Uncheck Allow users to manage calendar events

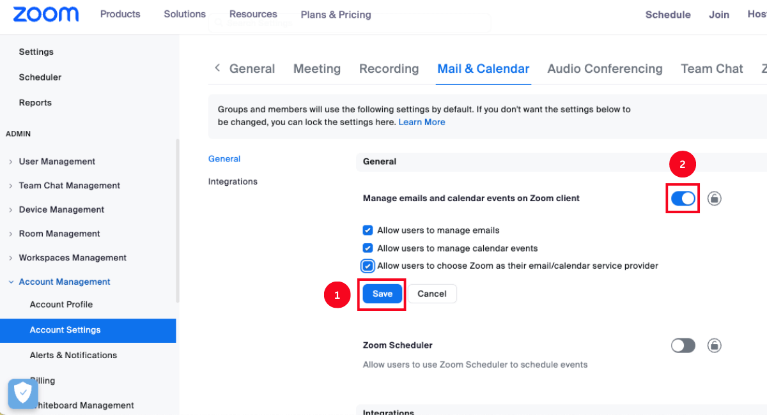(x=368, y=248)
